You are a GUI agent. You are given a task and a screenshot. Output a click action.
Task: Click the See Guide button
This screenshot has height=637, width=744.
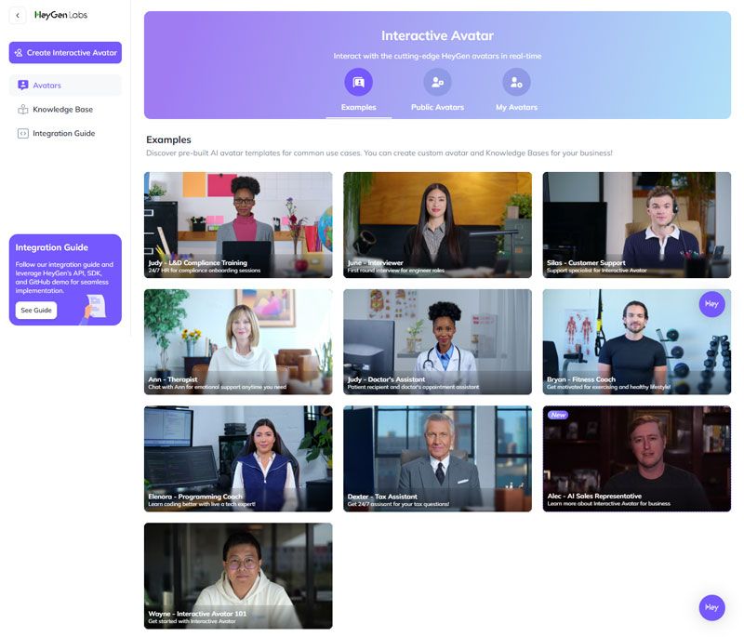36,311
